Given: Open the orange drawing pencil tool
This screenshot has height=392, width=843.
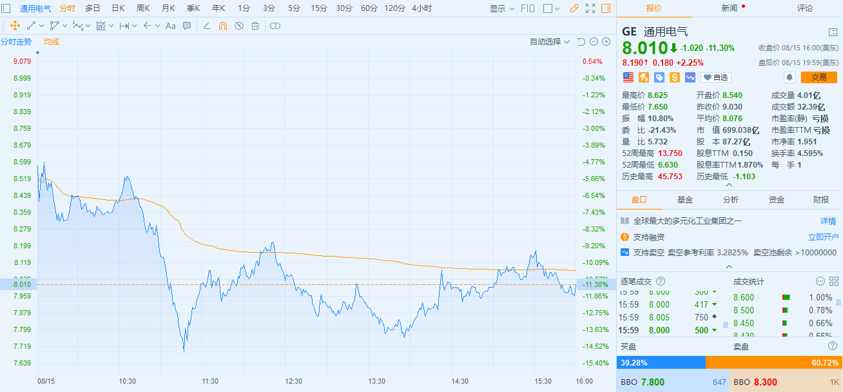Looking at the screenshot, I should [575, 8].
